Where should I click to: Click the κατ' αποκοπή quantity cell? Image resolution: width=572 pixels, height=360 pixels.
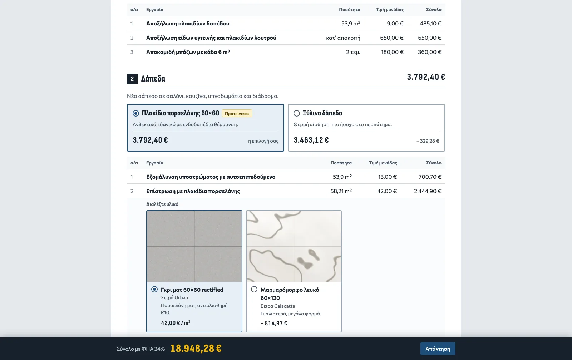click(x=343, y=38)
